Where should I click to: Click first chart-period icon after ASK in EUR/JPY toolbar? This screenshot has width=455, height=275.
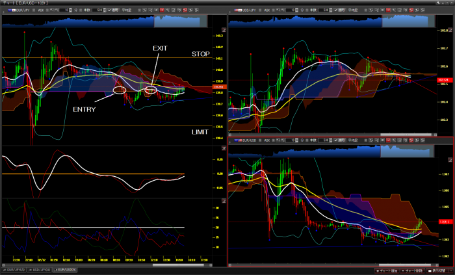click(51, 10)
